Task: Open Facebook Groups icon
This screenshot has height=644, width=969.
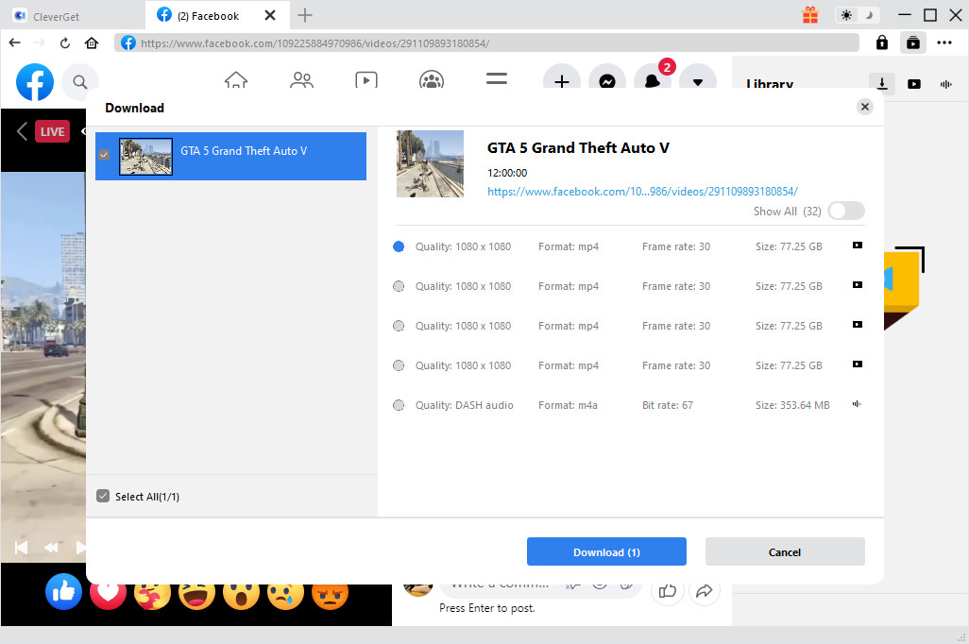Action: point(432,79)
